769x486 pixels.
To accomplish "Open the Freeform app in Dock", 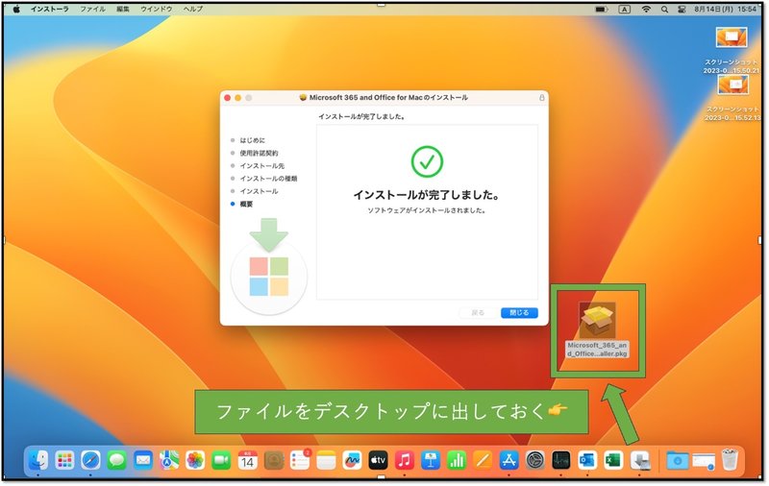I will [352, 460].
